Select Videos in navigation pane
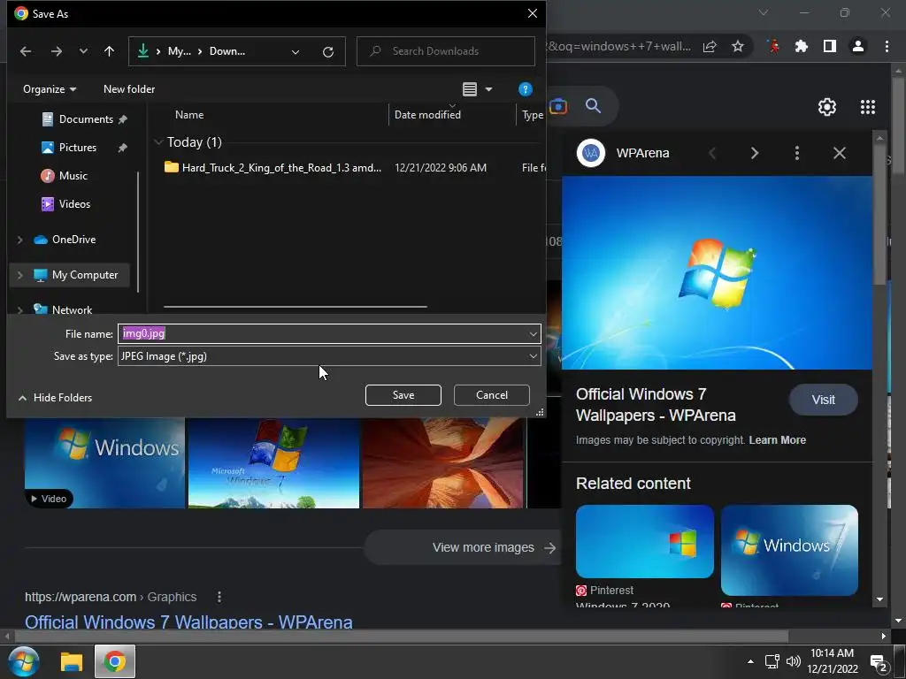Image resolution: width=906 pixels, height=679 pixels. pyautogui.click(x=74, y=204)
